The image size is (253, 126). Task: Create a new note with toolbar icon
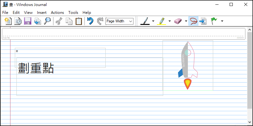tap(8, 21)
